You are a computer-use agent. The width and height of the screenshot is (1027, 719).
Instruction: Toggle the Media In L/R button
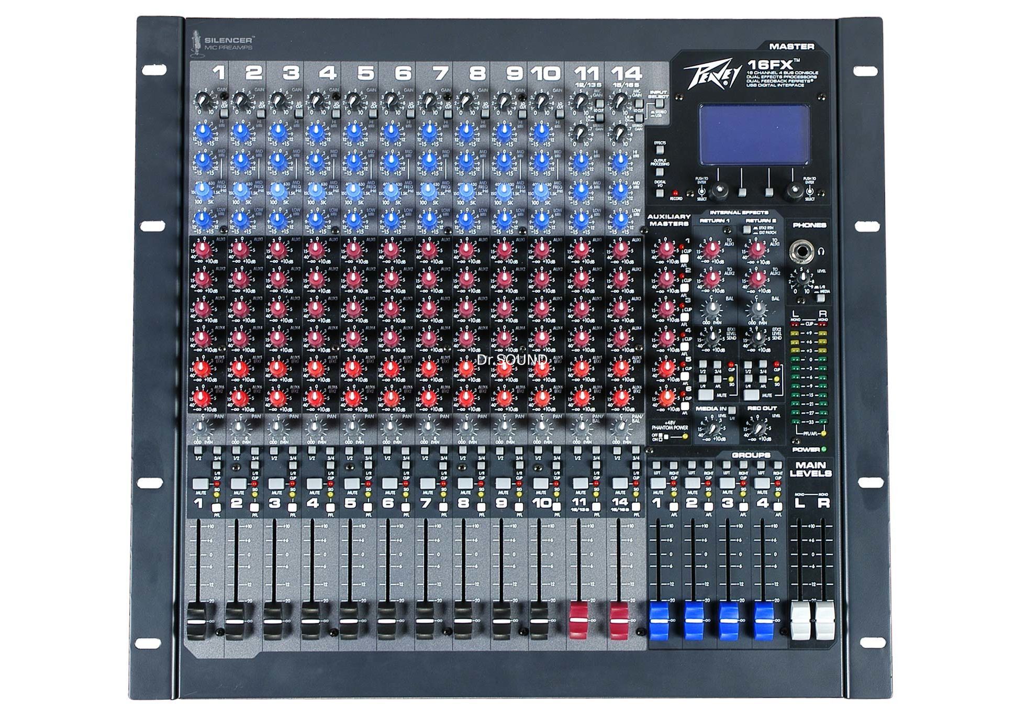pos(731,410)
